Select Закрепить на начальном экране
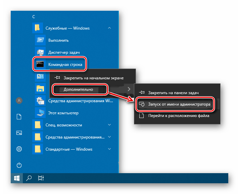This screenshot has height=194, width=239. 93,78
